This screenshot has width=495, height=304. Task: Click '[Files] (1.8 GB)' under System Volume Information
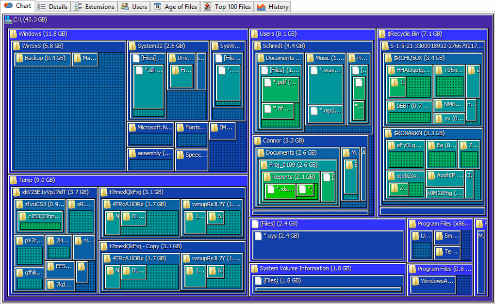coord(282,280)
